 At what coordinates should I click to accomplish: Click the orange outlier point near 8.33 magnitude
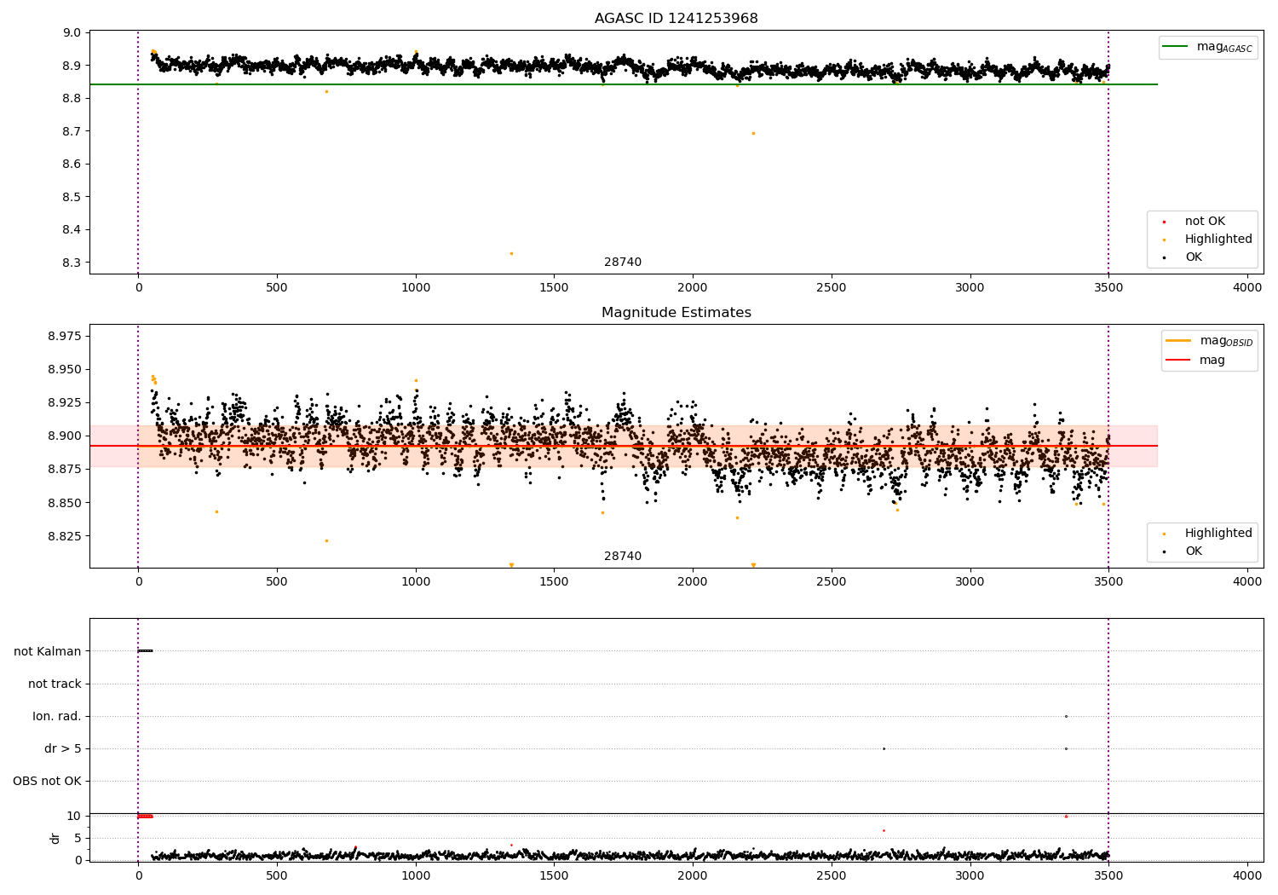[511, 253]
